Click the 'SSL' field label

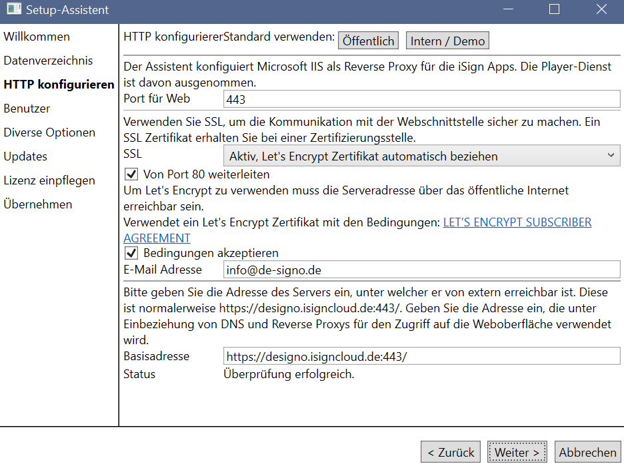point(133,154)
